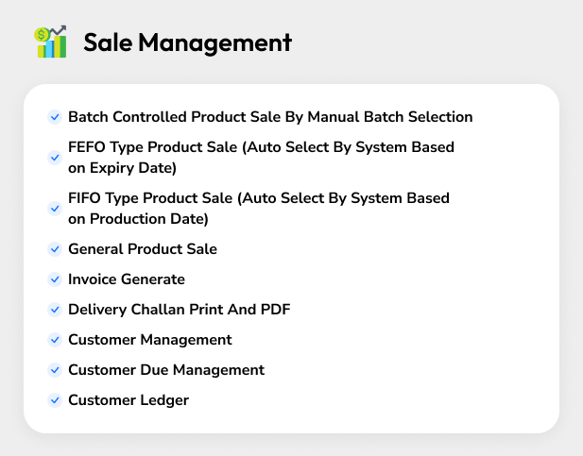Open the Customer Management item
The height and width of the screenshot is (456, 583).
pos(149,340)
